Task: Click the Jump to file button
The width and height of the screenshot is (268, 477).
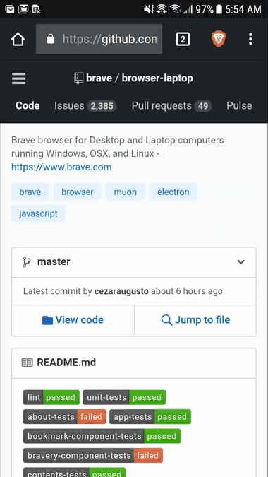Action: pos(195,320)
